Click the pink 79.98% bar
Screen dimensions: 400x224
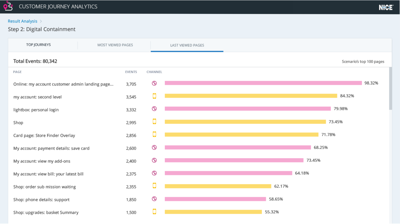(248, 109)
